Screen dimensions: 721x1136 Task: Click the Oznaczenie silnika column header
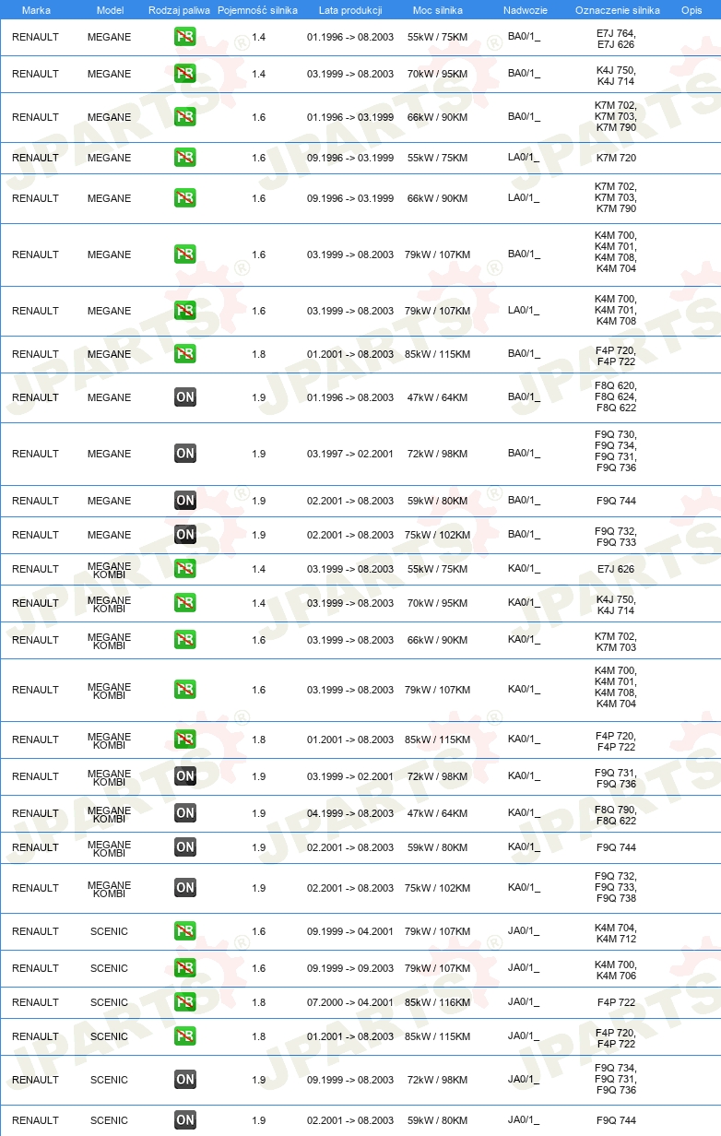coord(617,10)
